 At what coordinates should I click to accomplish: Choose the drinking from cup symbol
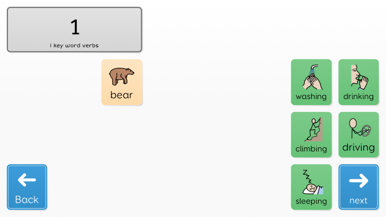(x=359, y=77)
